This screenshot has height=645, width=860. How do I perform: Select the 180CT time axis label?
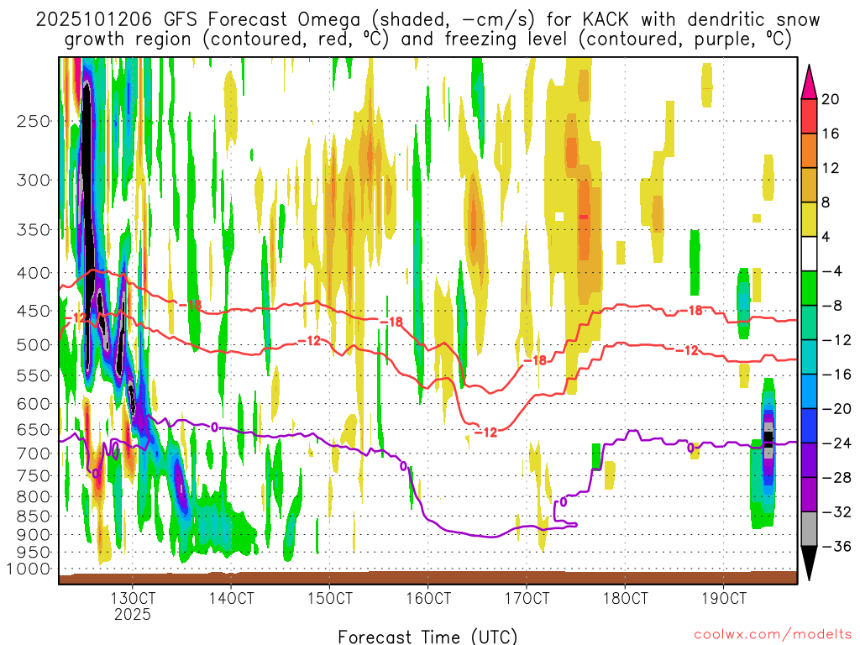(625, 597)
